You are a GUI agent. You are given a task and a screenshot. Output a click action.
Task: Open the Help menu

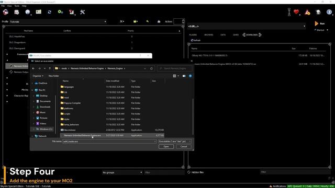pos(24,6)
